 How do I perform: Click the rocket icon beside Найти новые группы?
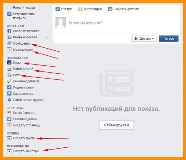[9, 100]
